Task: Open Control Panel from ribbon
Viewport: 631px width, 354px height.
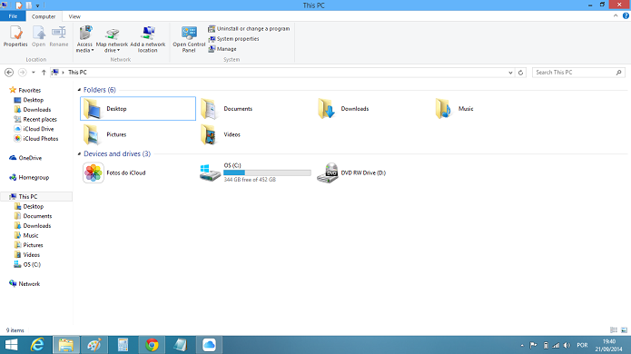Action: point(189,39)
